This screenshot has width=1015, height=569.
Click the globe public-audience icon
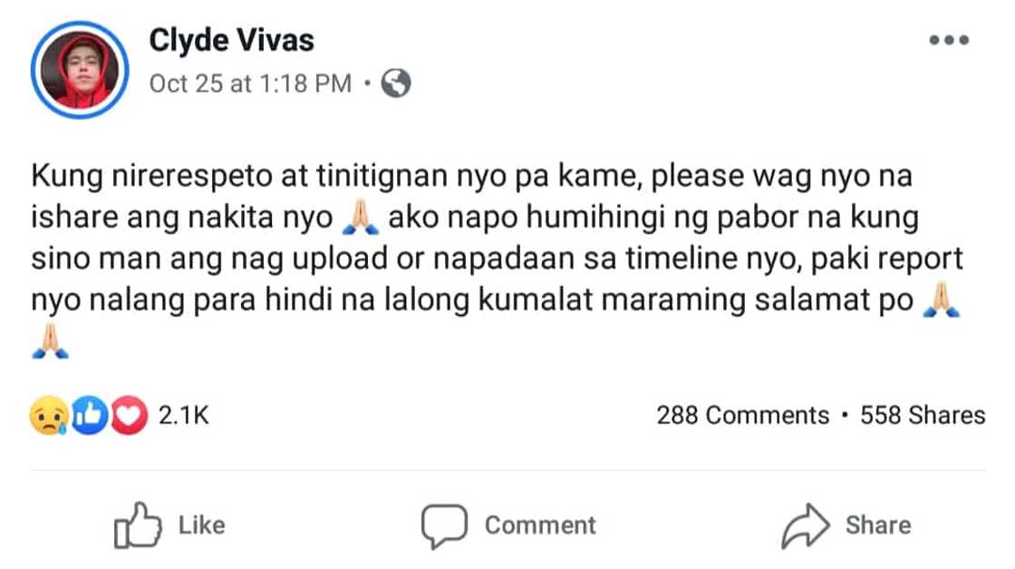[x=396, y=84]
